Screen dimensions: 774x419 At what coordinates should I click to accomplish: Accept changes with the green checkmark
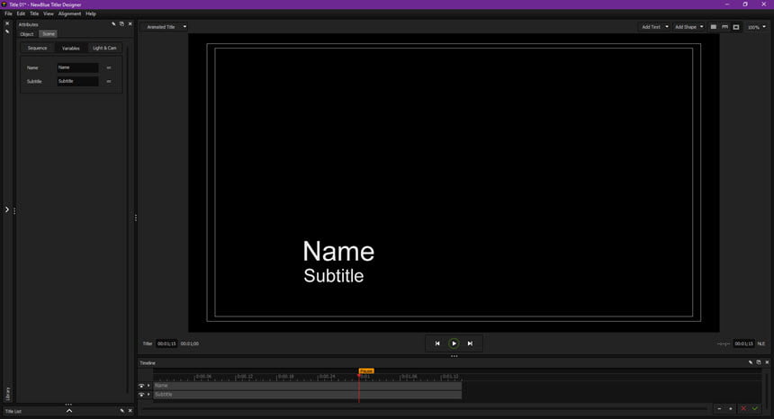[x=755, y=408]
